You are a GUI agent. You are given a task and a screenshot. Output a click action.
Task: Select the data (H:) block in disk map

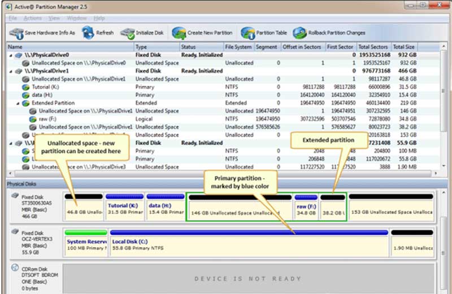(166, 207)
